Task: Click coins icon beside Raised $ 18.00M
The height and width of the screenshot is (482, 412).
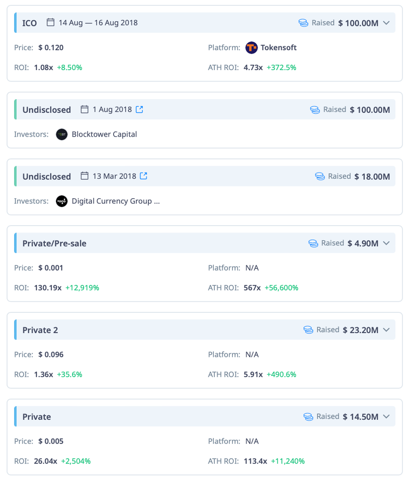Action: (x=320, y=176)
